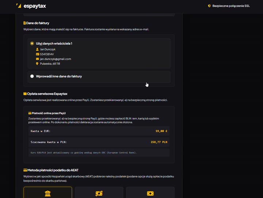Image resolution: width=263 pixels, height=198 pixels.
Task: Click the SSL shield icon
Action: coord(209,6)
